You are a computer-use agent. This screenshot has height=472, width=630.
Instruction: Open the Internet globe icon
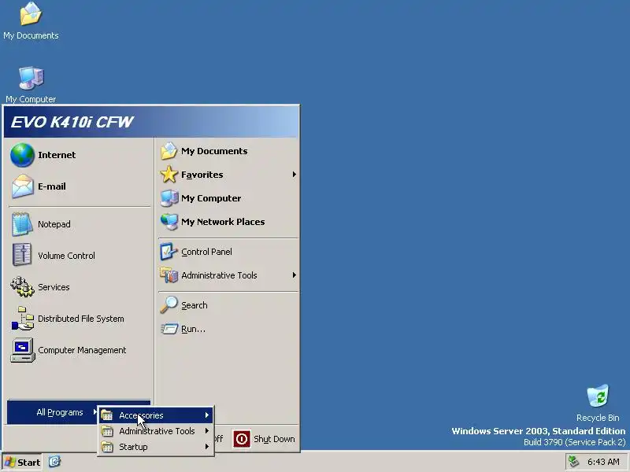point(22,155)
